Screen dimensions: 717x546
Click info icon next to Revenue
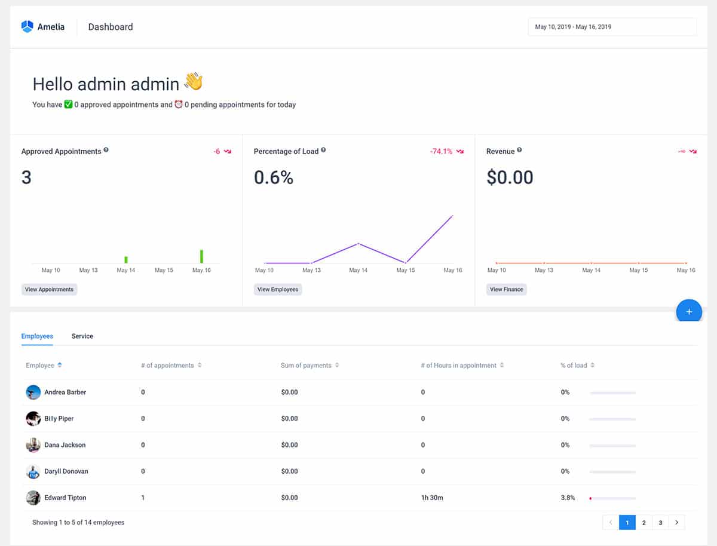click(519, 151)
